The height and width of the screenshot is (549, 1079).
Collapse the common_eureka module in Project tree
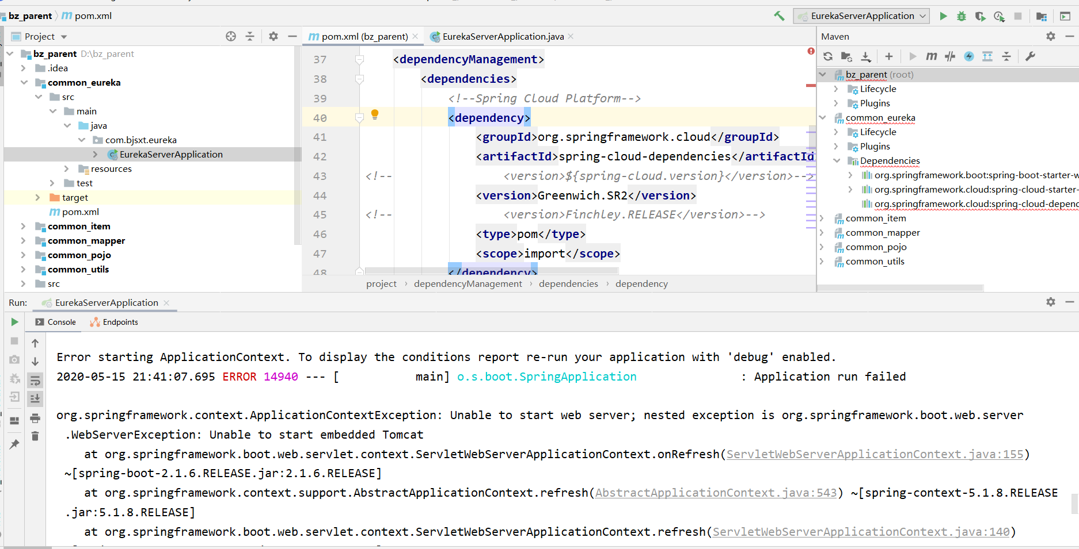pyautogui.click(x=24, y=82)
